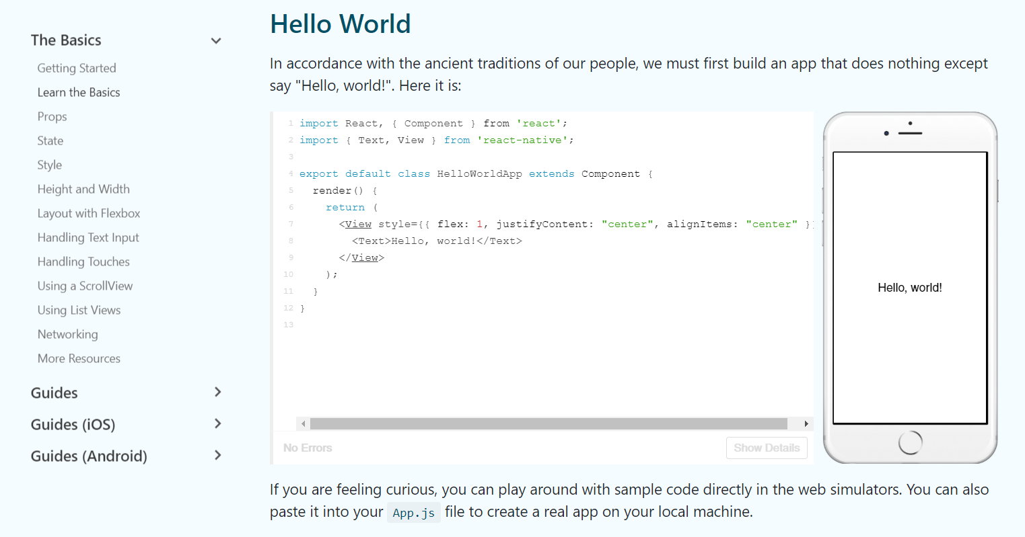Expand the Guides section
The image size is (1025, 537).
click(x=217, y=393)
